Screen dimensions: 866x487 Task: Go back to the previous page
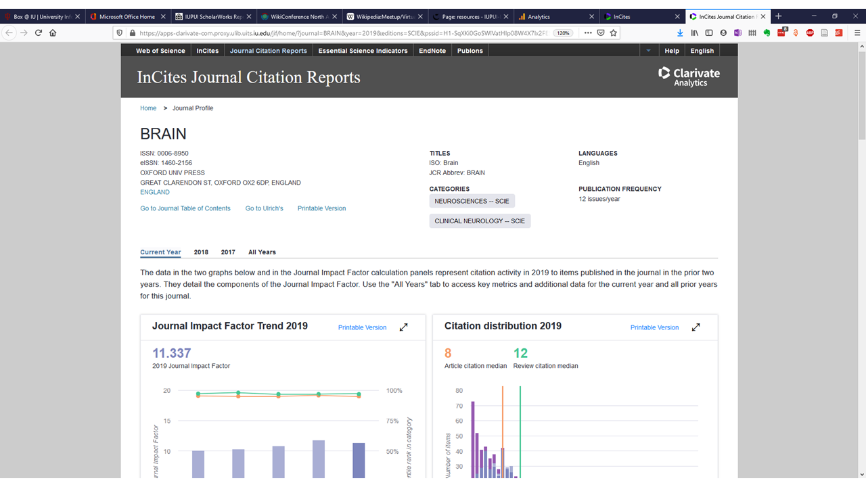click(x=9, y=32)
